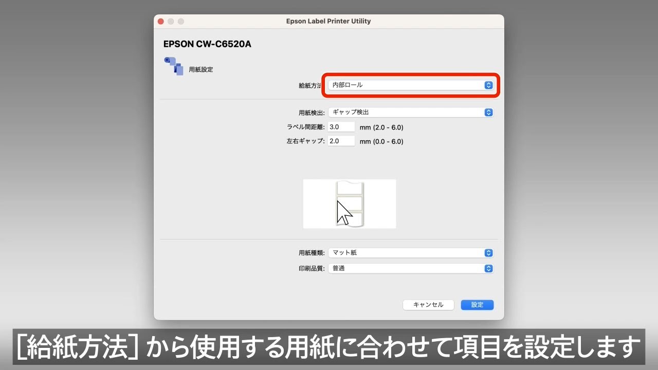This screenshot has width=658, height=370.
Task: Open the 給紙方法 dropdown showing 内部ロール
Action: tap(411, 85)
